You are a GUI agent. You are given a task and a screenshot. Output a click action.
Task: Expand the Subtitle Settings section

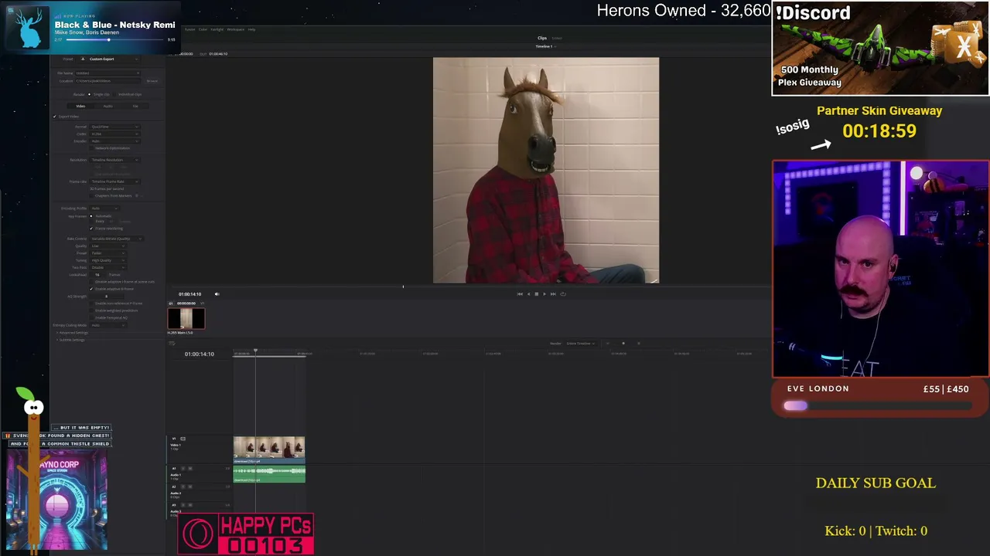[70, 340]
